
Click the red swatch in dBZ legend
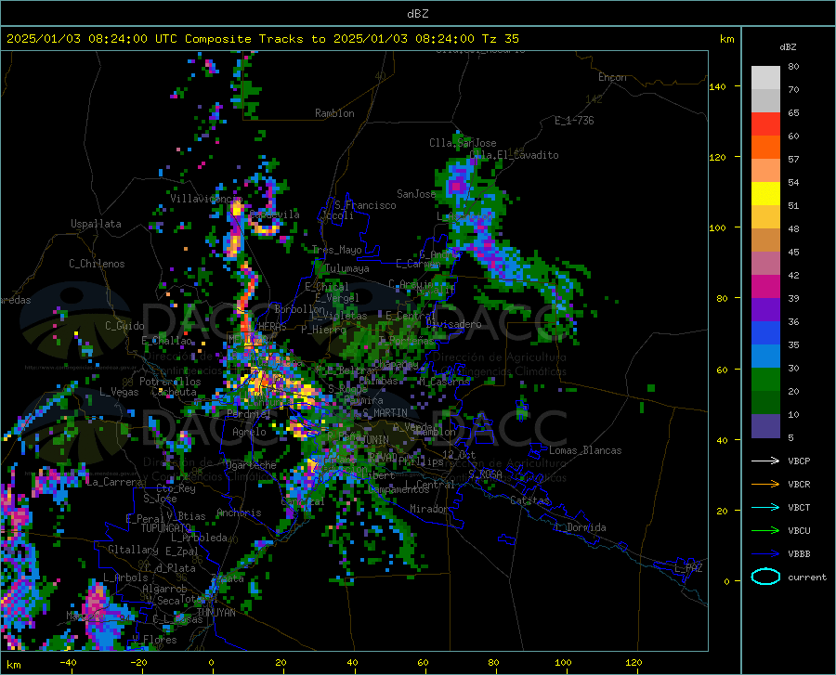point(765,124)
